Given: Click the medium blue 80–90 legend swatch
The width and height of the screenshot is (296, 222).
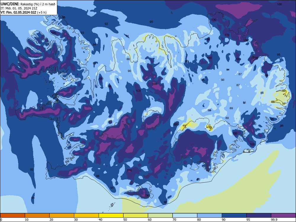Looking at the screenshot, I should [210, 215].
